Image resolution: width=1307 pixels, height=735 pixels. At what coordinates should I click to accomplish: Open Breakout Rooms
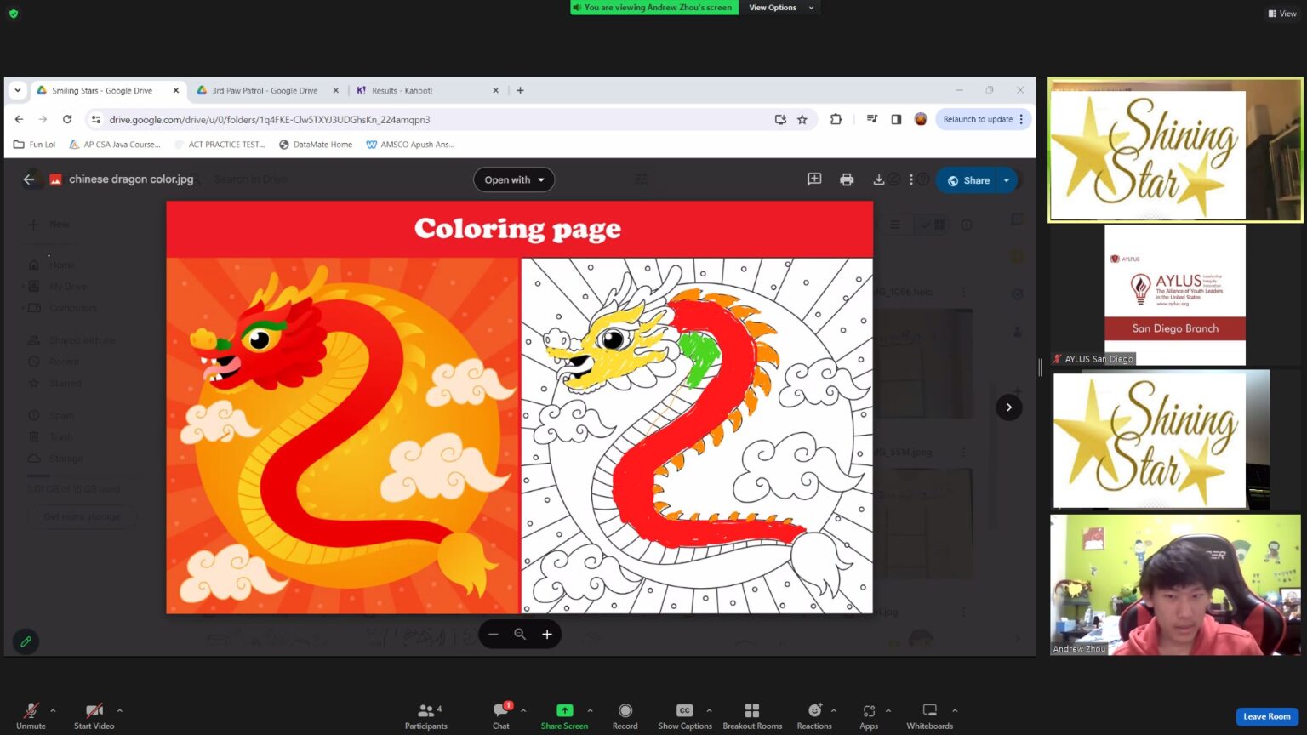752,715
